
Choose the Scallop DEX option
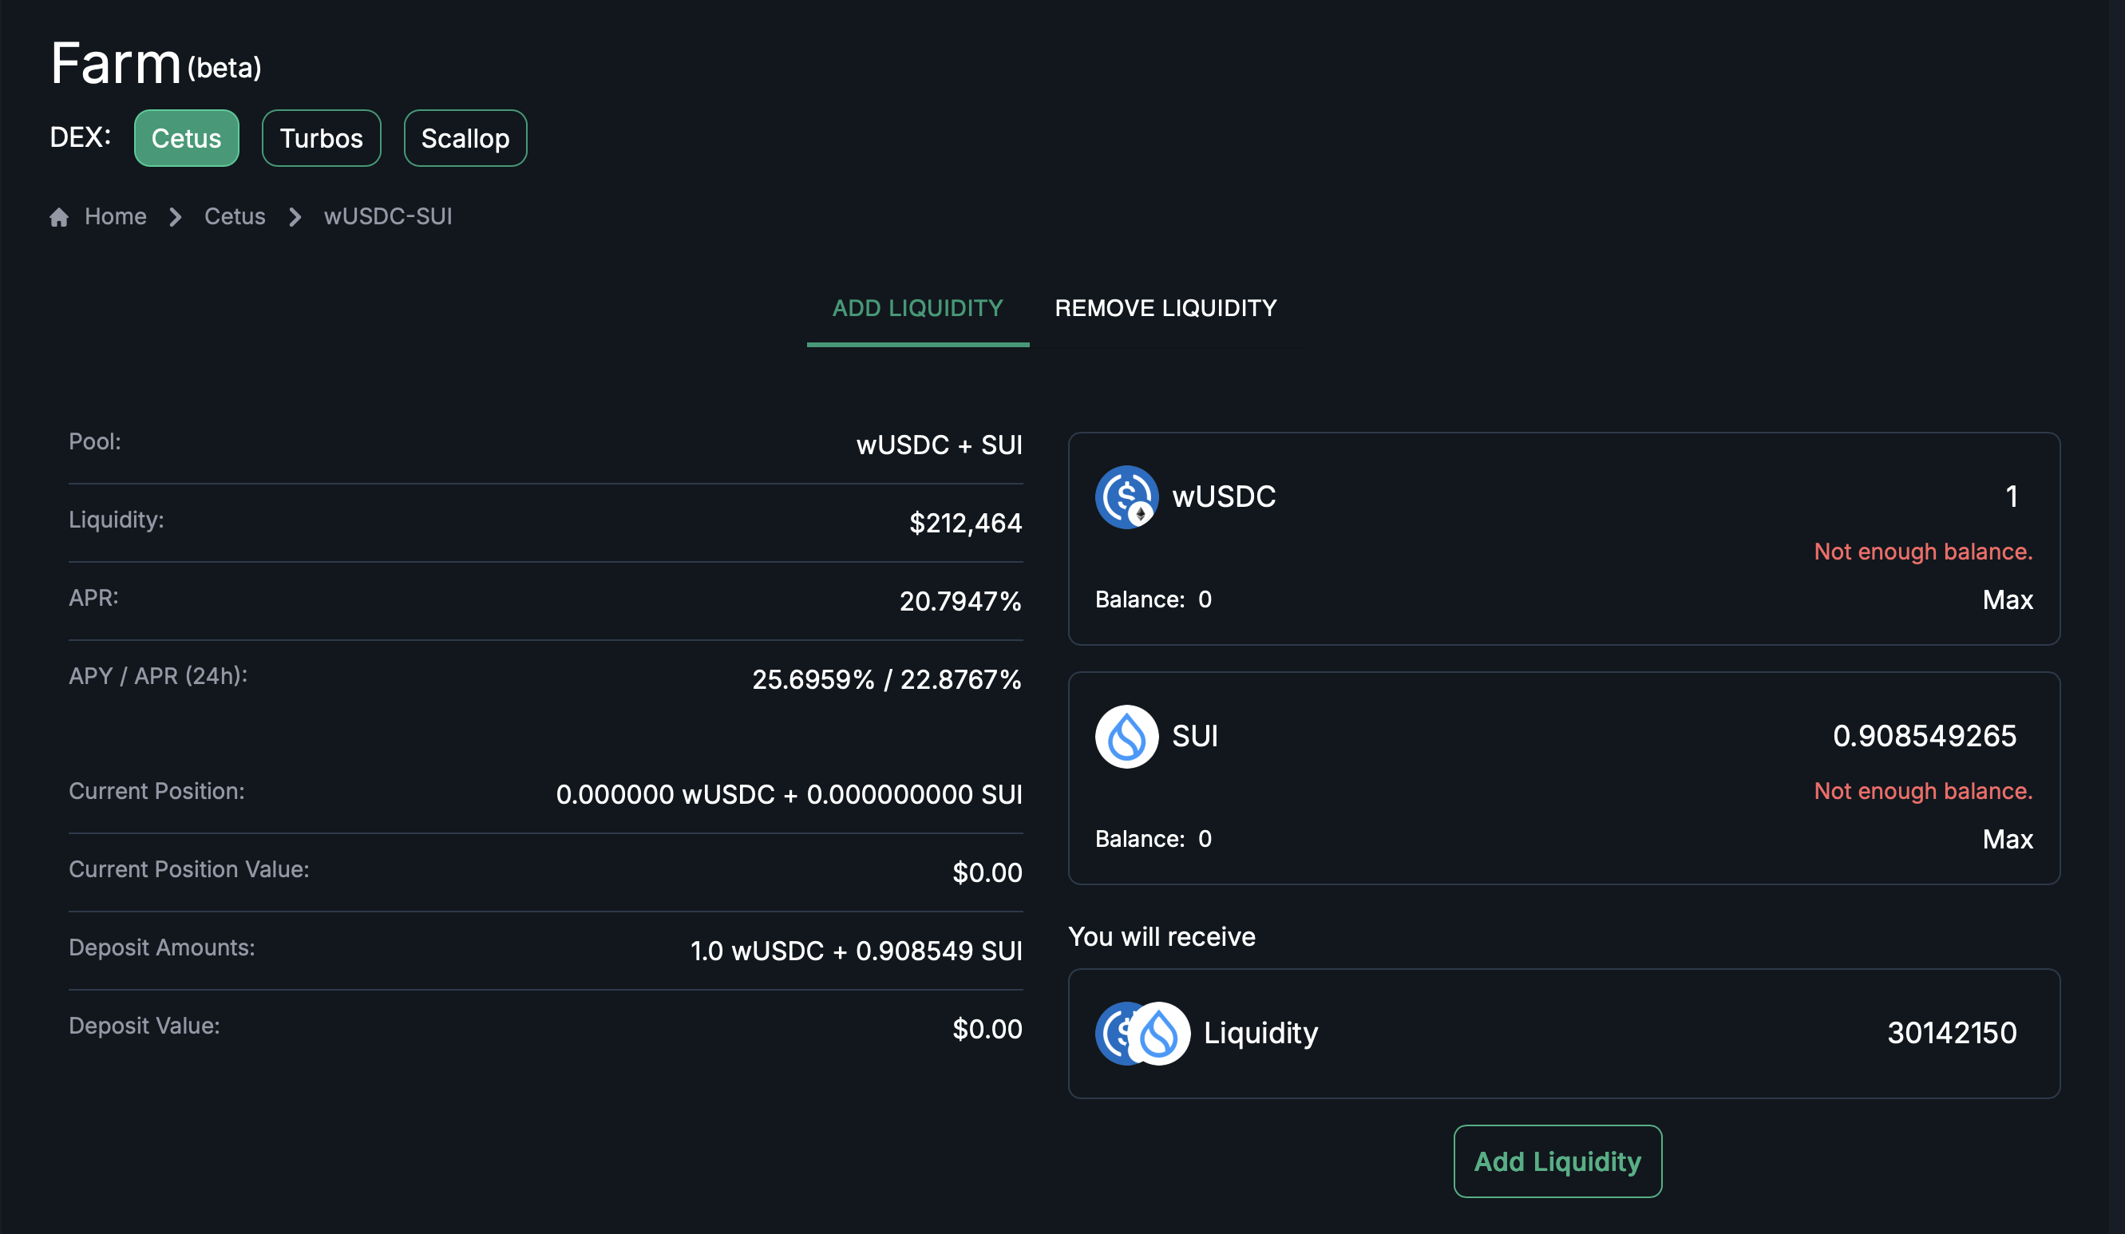click(465, 138)
